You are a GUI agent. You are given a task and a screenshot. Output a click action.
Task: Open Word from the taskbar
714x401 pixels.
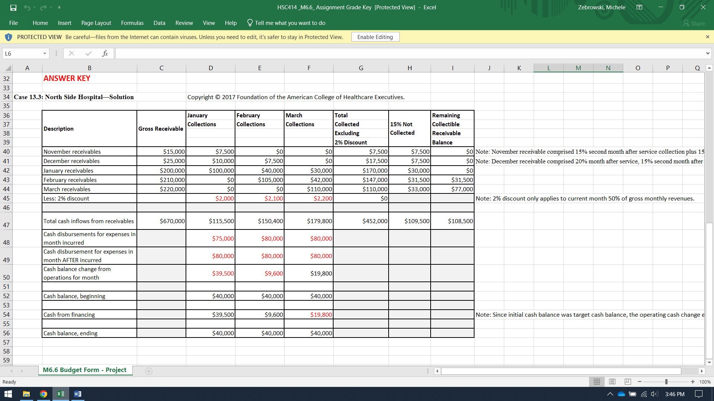(x=78, y=394)
